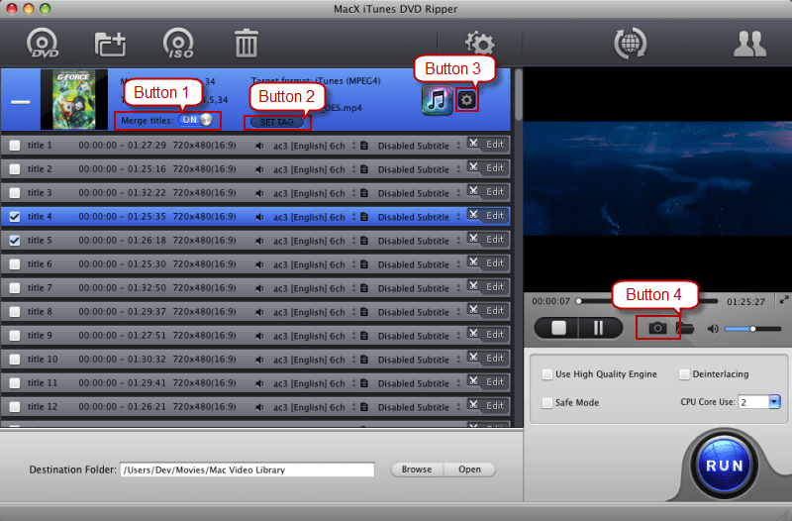The width and height of the screenshot is (792, 521).
Task: Click Edit for title 5
Action: [x=494, y=239]
